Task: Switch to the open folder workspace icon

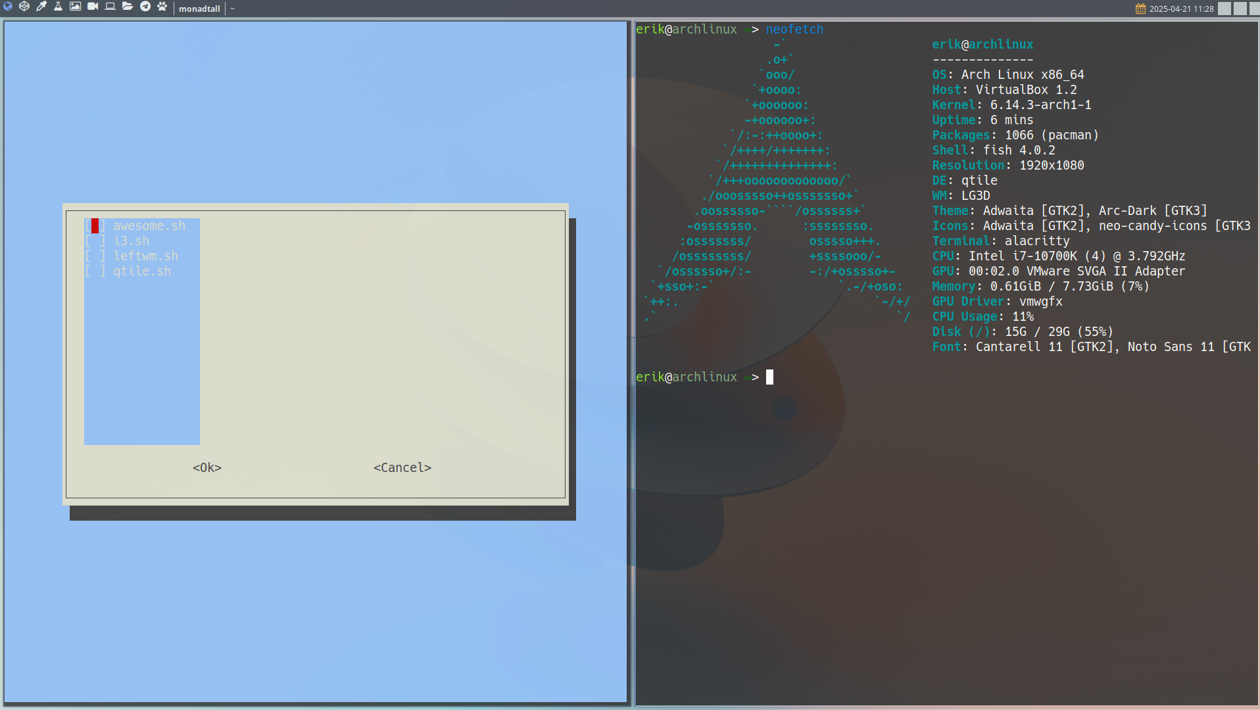Action: click(x=128, y=7)
